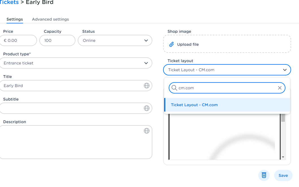Click the Tickets breadcrumb link
The image size is (299, 187).
point(9,3)
